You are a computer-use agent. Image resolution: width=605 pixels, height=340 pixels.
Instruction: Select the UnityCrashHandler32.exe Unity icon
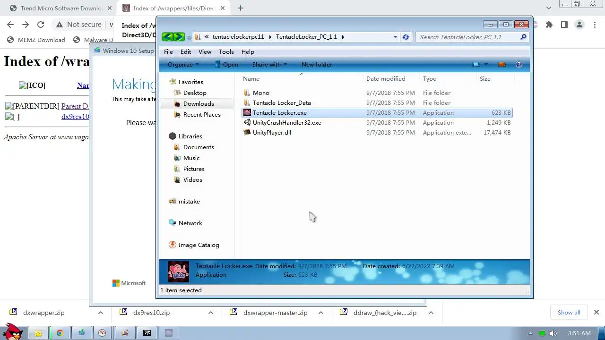point(247,123)
